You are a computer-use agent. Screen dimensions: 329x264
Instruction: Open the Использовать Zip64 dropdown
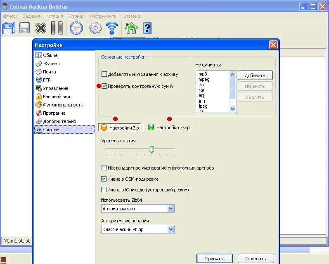click(x=137, y=209)
